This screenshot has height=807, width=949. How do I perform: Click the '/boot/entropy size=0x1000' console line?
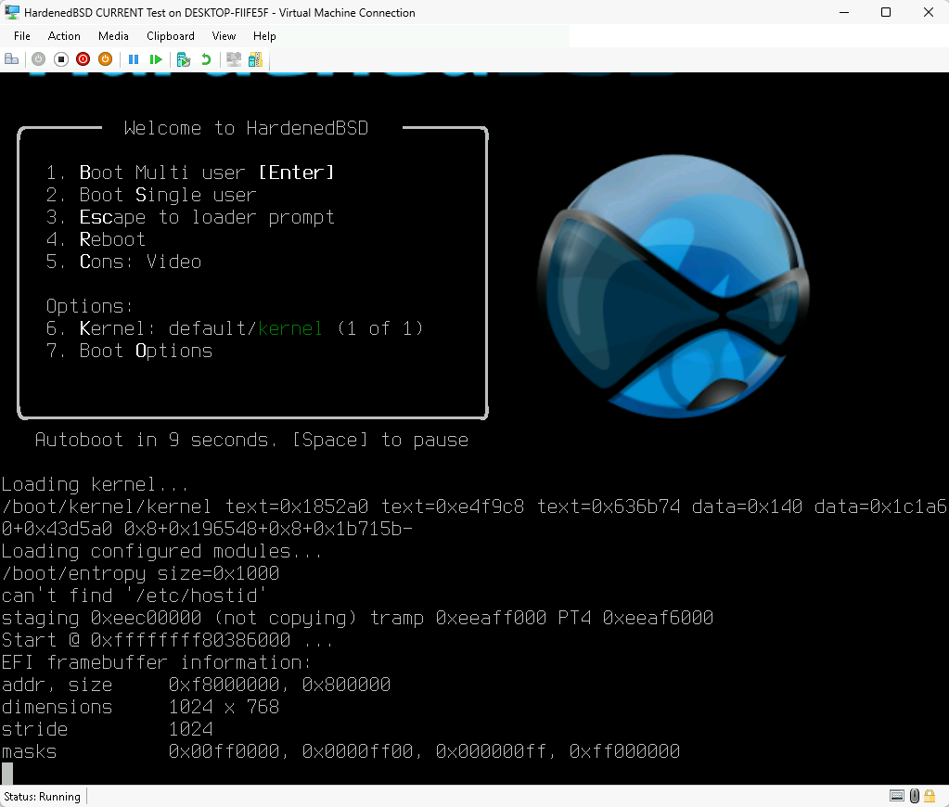tap(140, 573)
